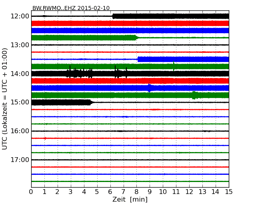Click the x-axis tick label 12

pyautogui.click(x=189, y=192)
